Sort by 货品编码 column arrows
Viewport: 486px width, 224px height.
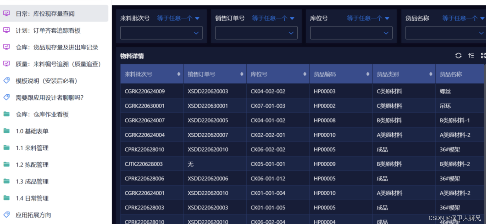(368, 74)
